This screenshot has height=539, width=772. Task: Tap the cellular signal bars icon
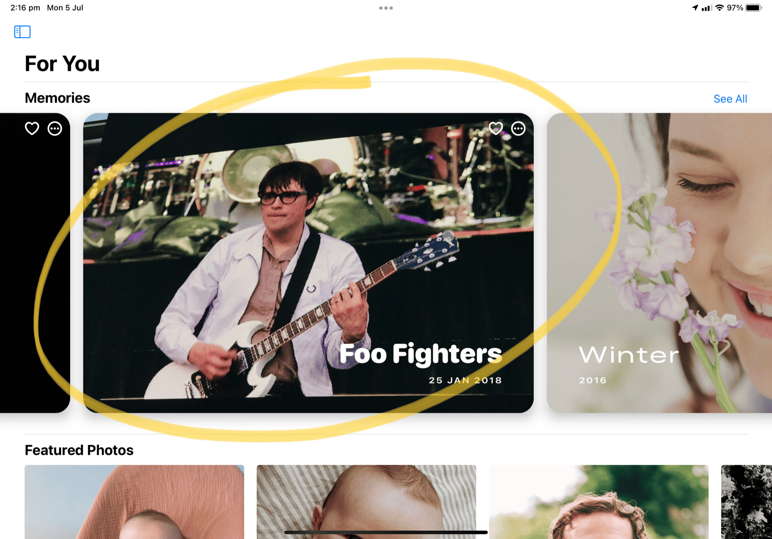(x=706, y=8)
